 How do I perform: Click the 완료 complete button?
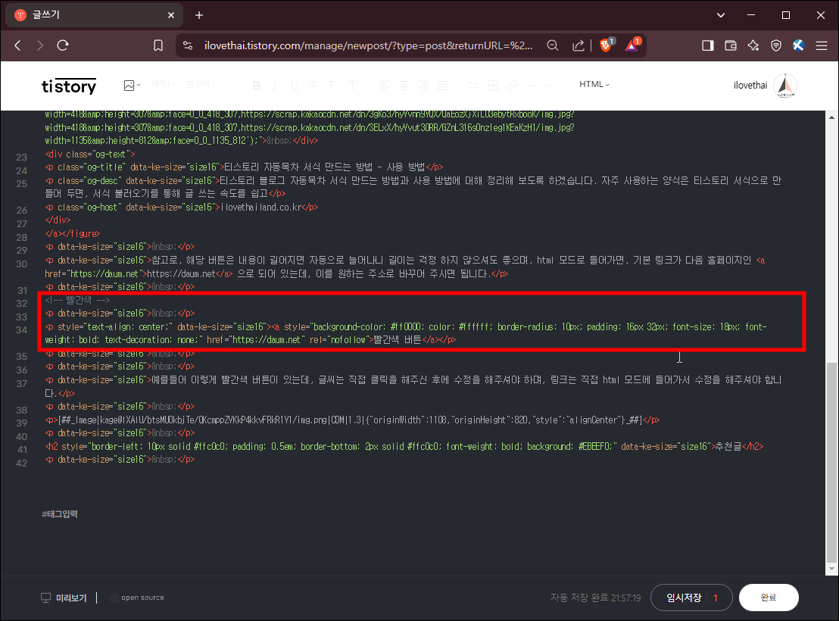click(x=769, y=598)
